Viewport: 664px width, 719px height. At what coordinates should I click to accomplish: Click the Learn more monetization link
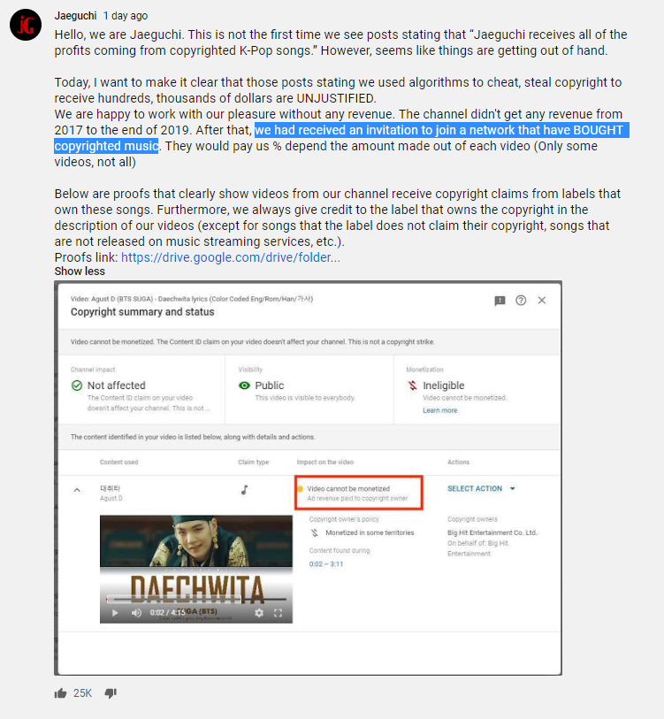pos(439,410)
